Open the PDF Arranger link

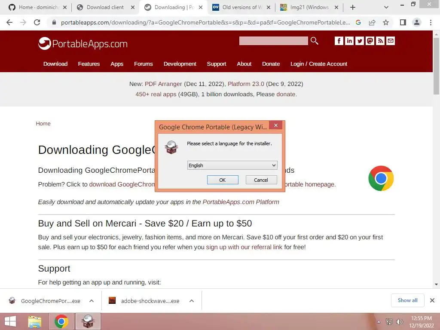(x=163, y=84)
